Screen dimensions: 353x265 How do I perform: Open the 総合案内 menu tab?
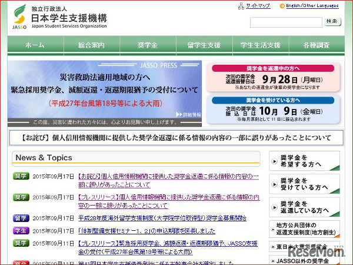click(92, 45)
